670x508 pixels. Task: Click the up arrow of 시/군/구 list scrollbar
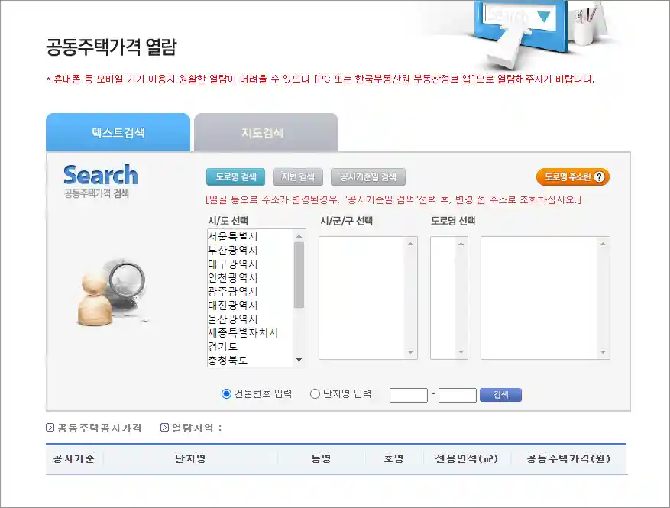pos(410,244)
